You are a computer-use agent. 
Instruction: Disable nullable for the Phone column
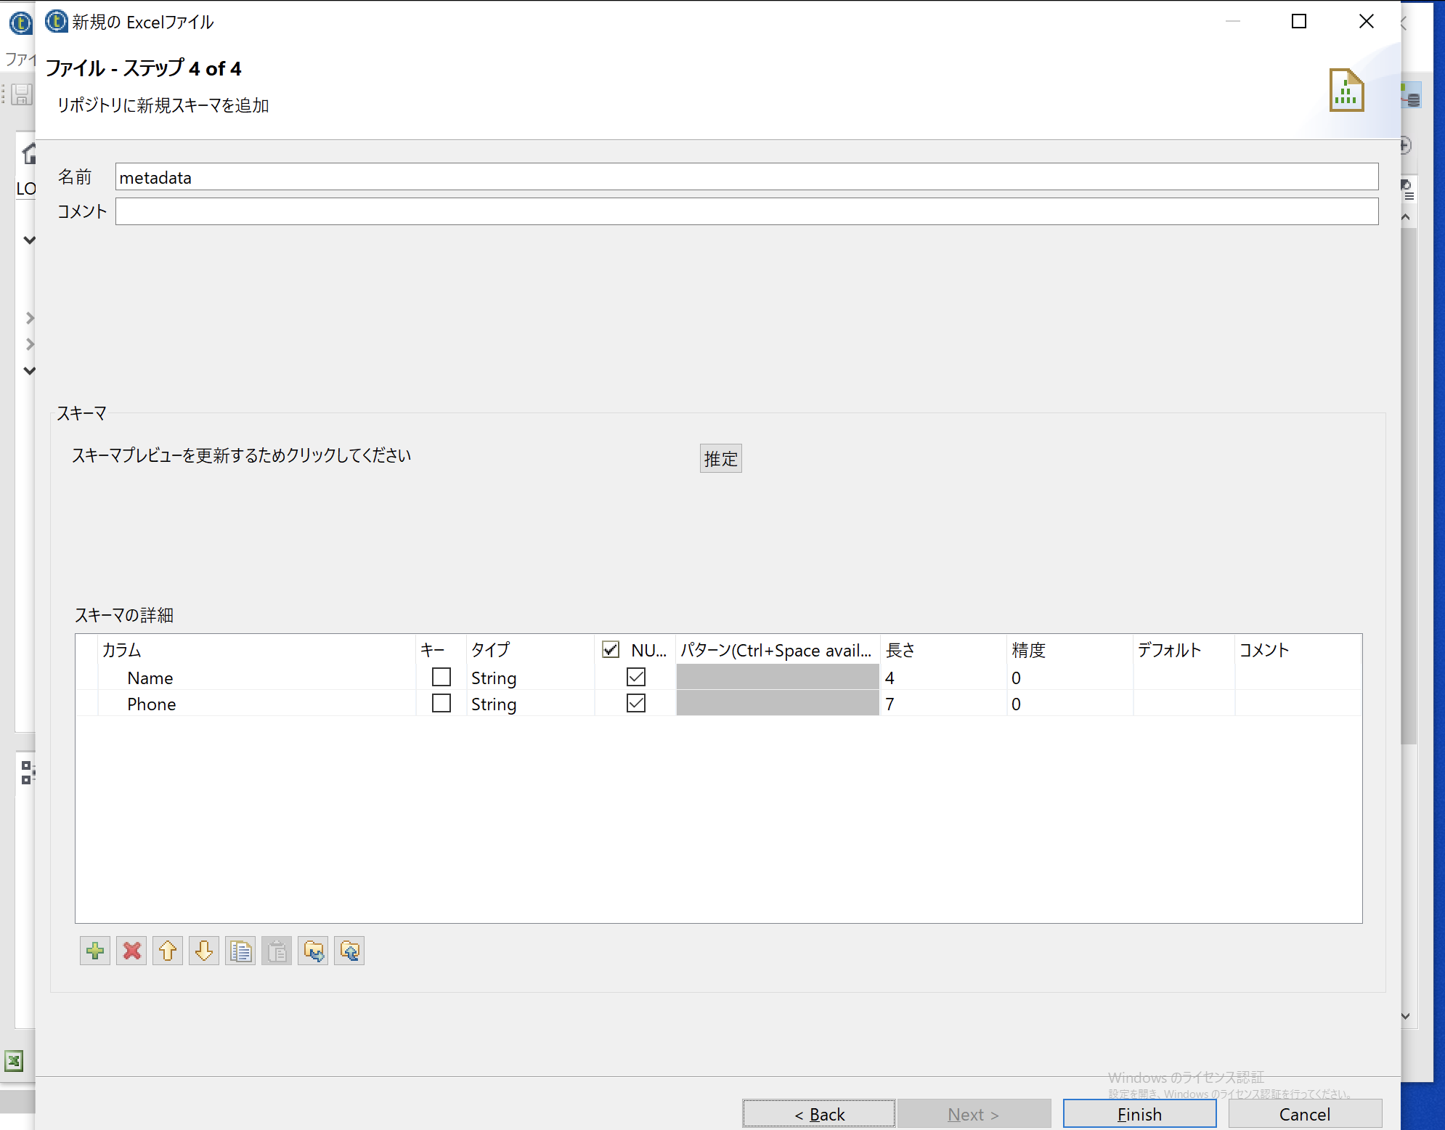pyautogui.click(x=636, y=703)
